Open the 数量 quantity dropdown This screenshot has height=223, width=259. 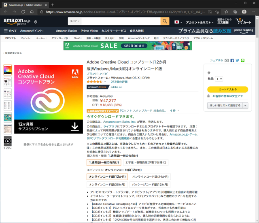[x=219, y=79]
